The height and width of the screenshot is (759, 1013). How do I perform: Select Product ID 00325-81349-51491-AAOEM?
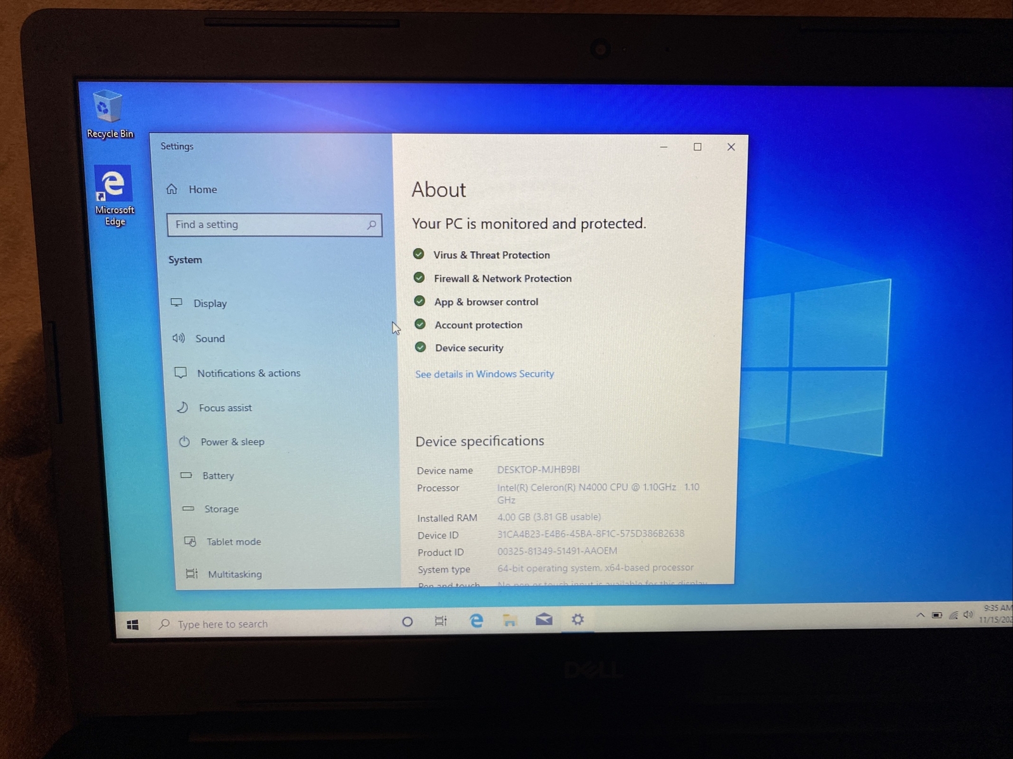(x=557, y=551)
